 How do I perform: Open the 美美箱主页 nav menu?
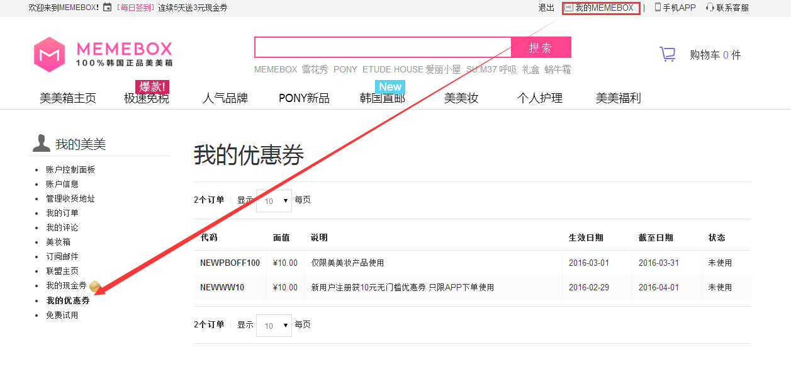pos(68,98)
